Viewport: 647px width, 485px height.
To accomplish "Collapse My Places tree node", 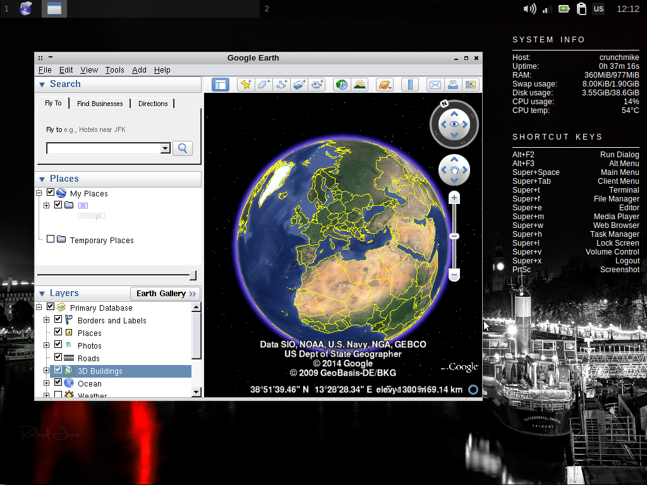I will (39, 193).
